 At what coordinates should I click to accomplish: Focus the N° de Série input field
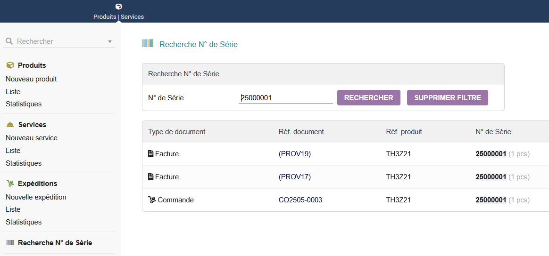click(285, 98)
